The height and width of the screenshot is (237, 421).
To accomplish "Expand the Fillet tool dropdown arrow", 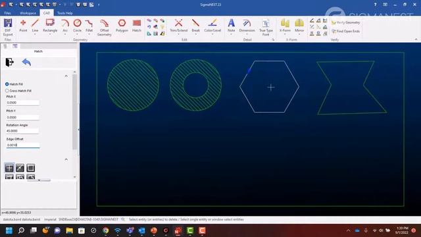I will [89, 34].
